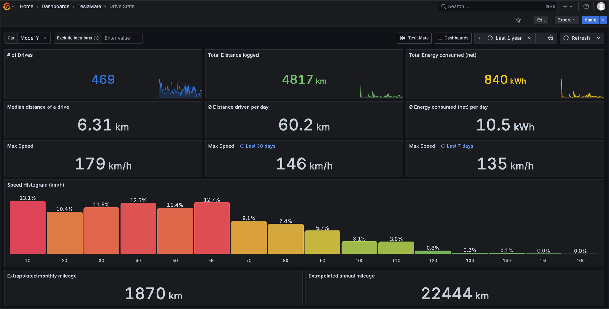609x309 pixels.
Task: Expand the Export dropdown menu
Action: click(x=566, y=20)
